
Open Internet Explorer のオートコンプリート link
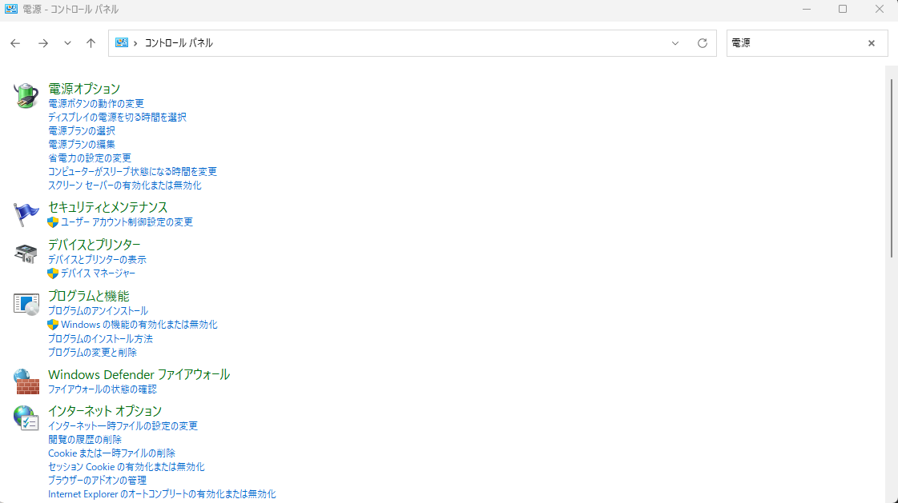click(x=162, y=494)
